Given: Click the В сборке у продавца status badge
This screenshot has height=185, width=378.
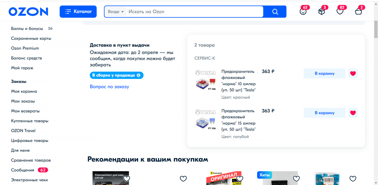Looking at the screenshot, I should 117,76.
